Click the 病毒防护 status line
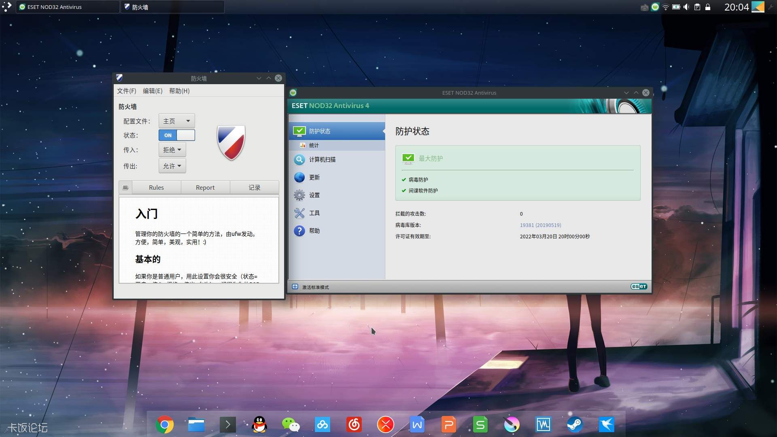 point(418,180)
